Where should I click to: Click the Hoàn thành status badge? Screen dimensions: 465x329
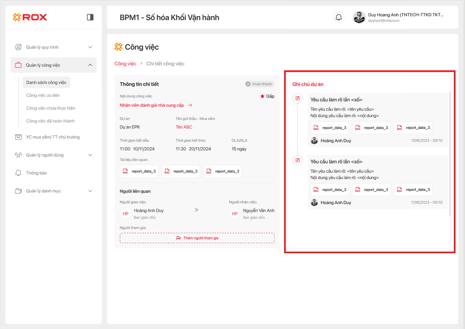(x=259, y=84)
